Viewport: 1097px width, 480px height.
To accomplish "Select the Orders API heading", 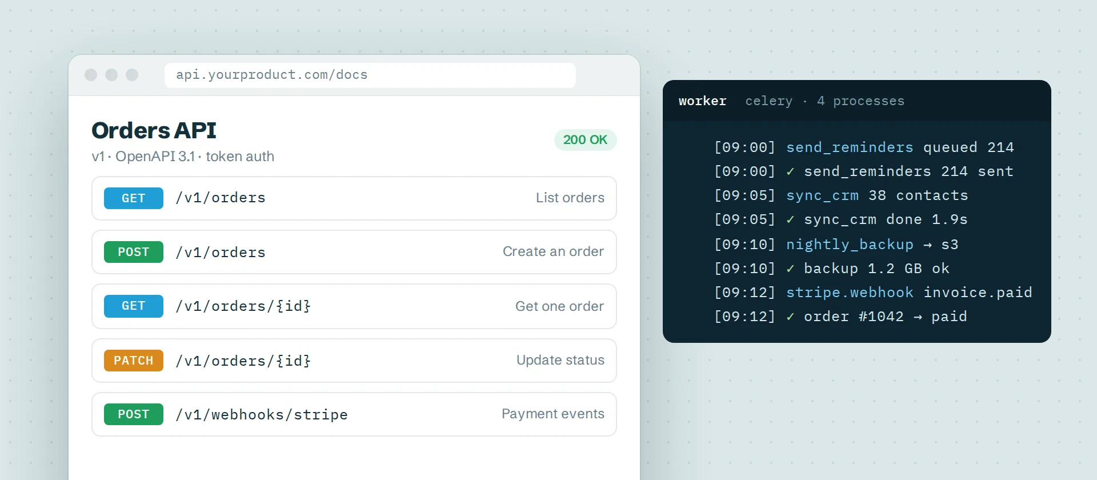I will 154,130.
